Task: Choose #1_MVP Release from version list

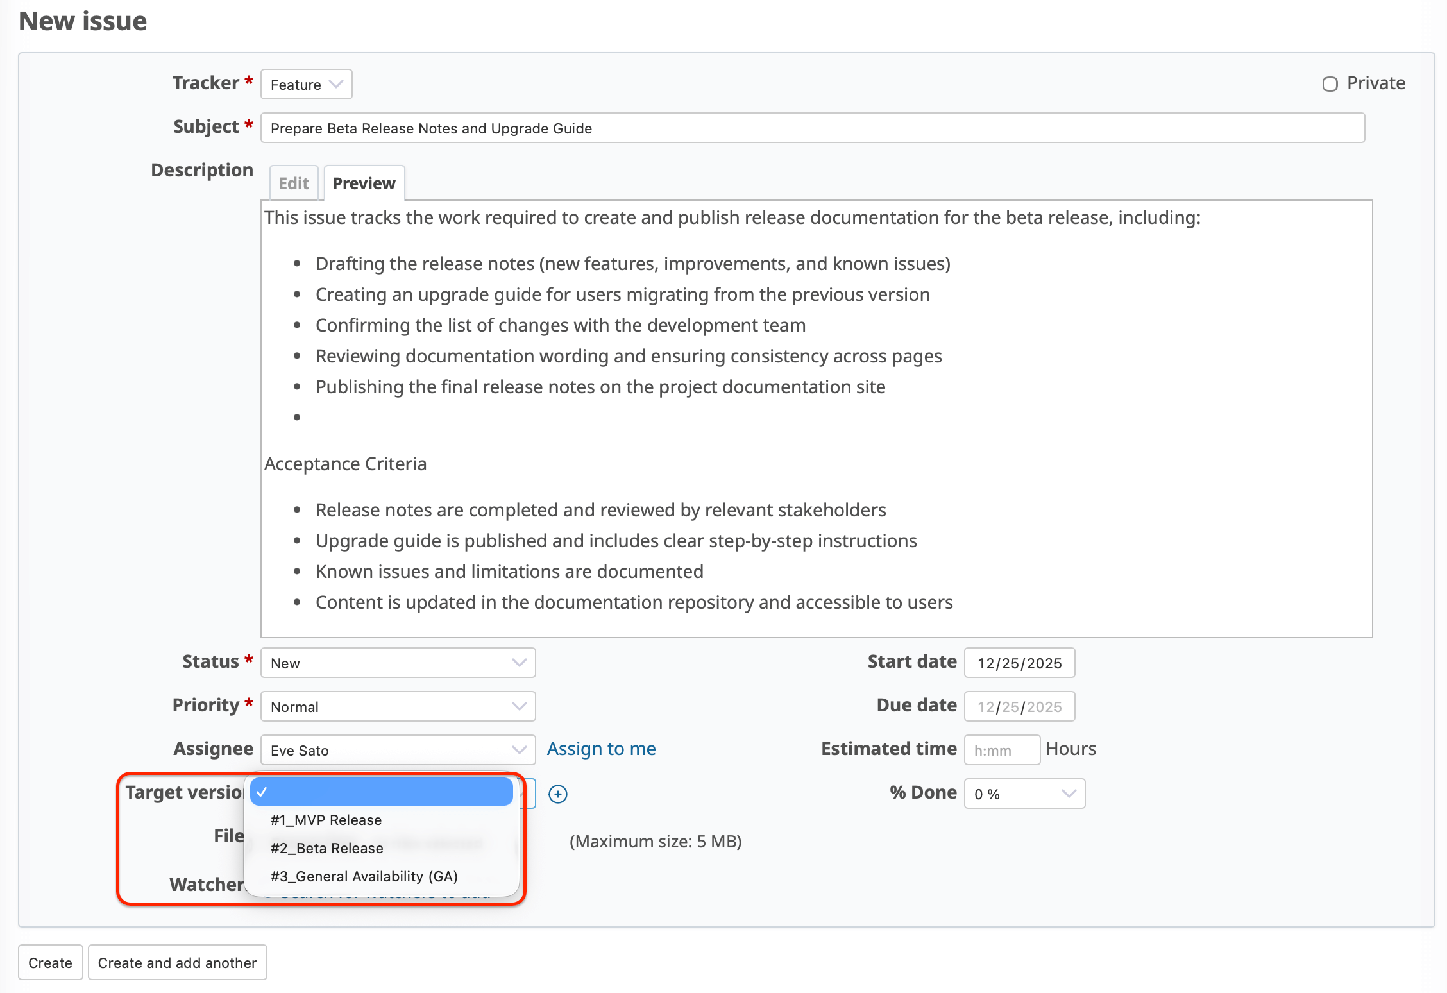Action: click(x=326, y=820)
